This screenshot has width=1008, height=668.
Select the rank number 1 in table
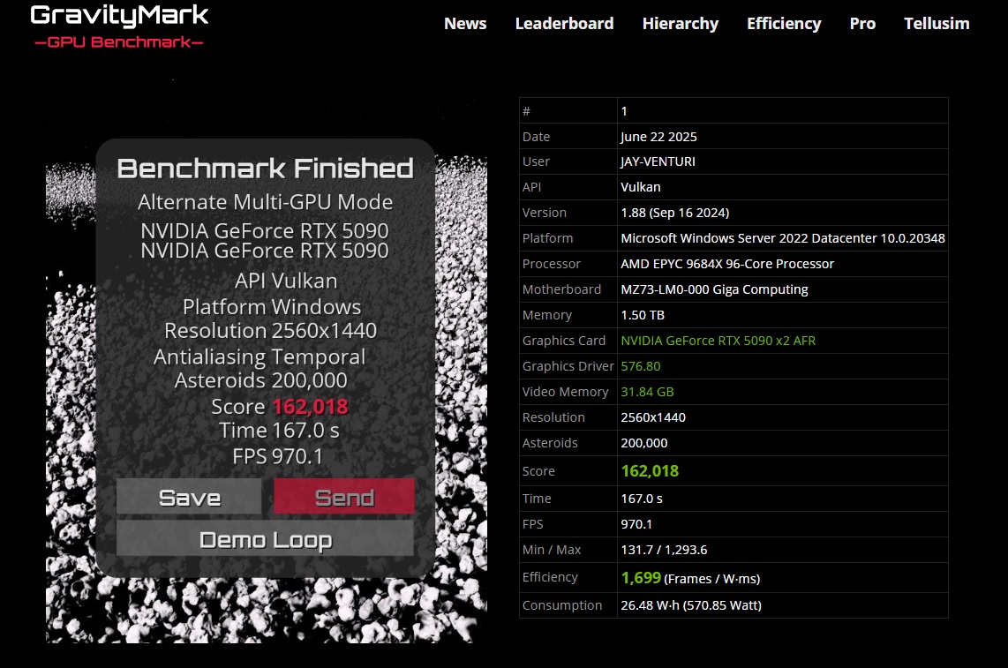pyautogui.click(x=623, y=111)
